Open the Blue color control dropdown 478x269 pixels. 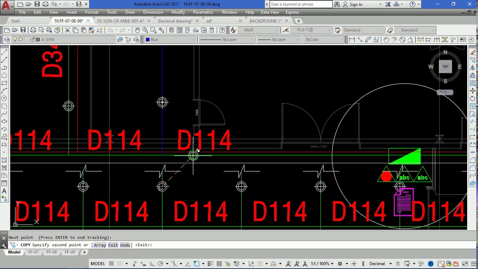pos(193,39)
